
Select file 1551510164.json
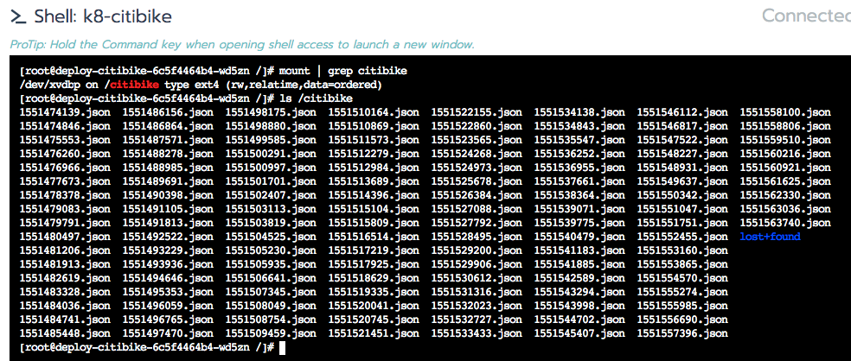pos(374,113)
